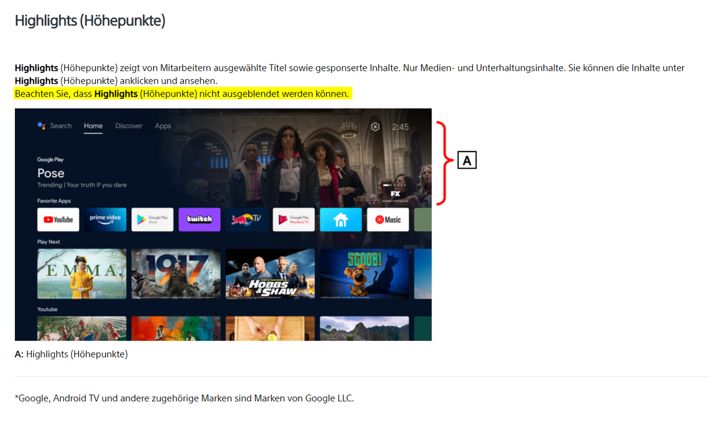Open the Red Bull TV app
710x423 pixels.
click(247, 219)
